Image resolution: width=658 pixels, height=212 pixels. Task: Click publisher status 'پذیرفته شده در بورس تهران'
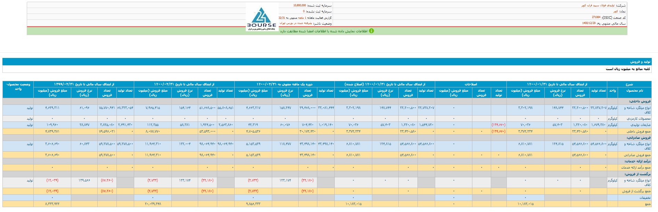[x=295, y=23]
